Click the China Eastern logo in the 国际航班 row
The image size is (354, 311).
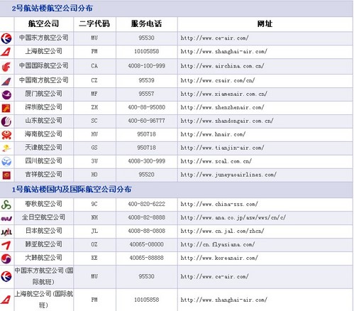point(6,276)
